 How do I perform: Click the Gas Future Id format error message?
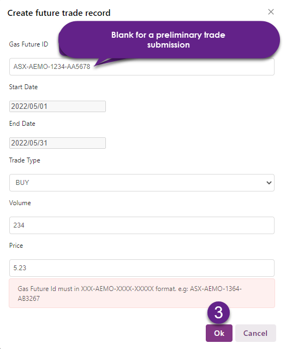[x=142, y=293]
